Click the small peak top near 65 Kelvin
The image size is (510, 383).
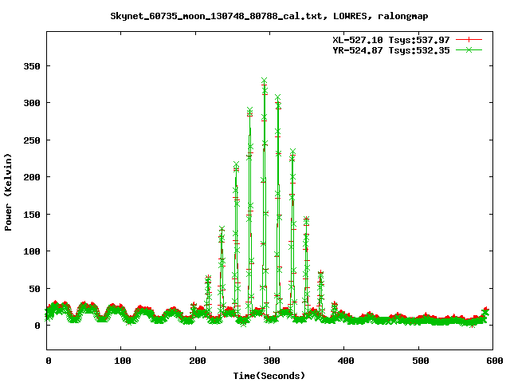[x=208, y=278]
